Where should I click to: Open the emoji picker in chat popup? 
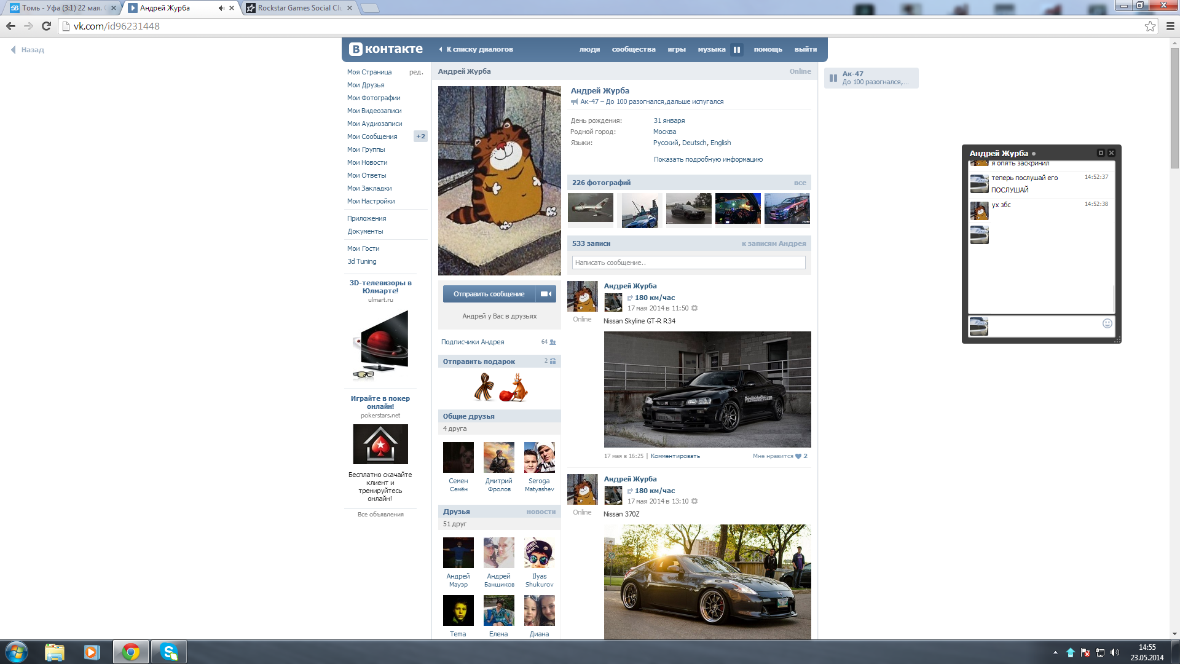tap(1107, 323)
